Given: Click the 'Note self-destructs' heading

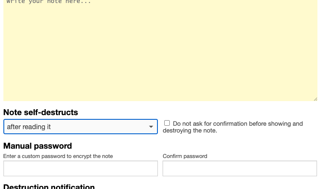Looking at the screenshot, I should 41,113.
